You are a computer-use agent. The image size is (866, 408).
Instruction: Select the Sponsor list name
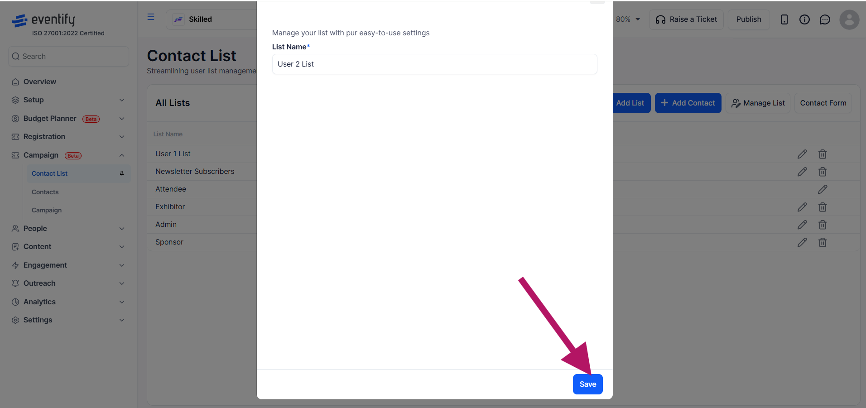coord(169,242)
